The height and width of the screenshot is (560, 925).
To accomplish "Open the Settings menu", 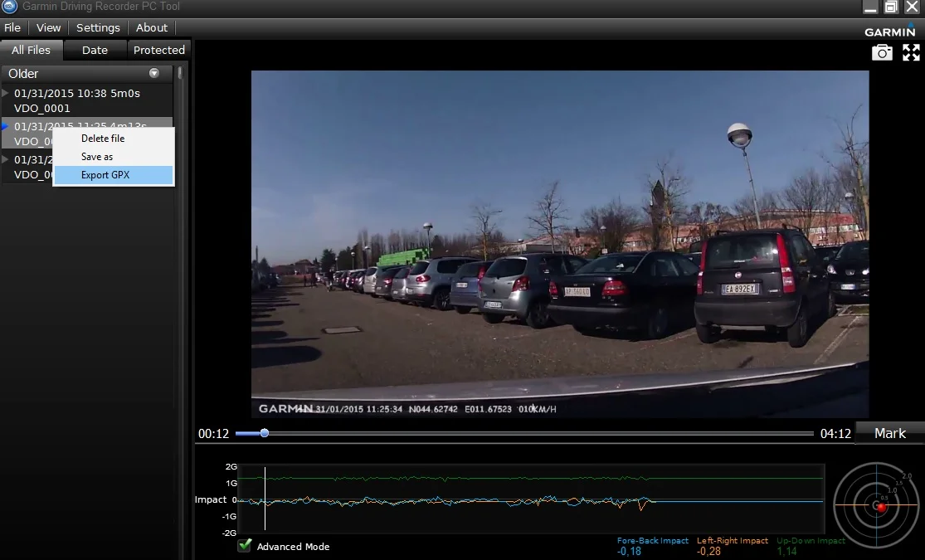I will click(98, 27).
